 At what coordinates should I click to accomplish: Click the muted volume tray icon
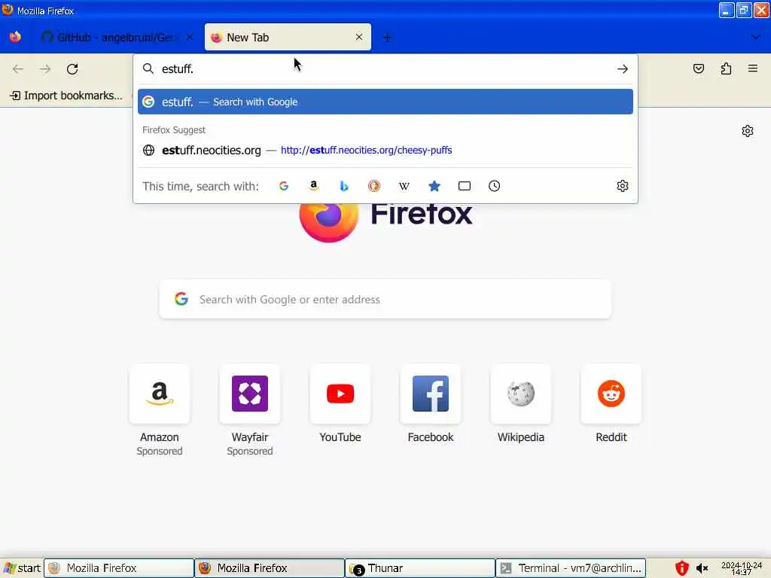point(702,568)
